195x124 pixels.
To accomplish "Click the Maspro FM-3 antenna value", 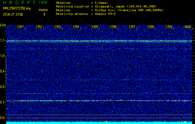I will click(105, 14).
